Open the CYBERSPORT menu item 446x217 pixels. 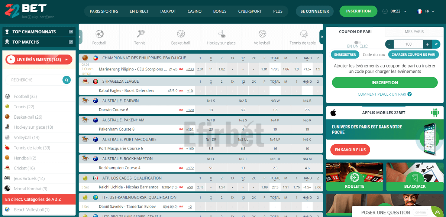click(250, 11)
